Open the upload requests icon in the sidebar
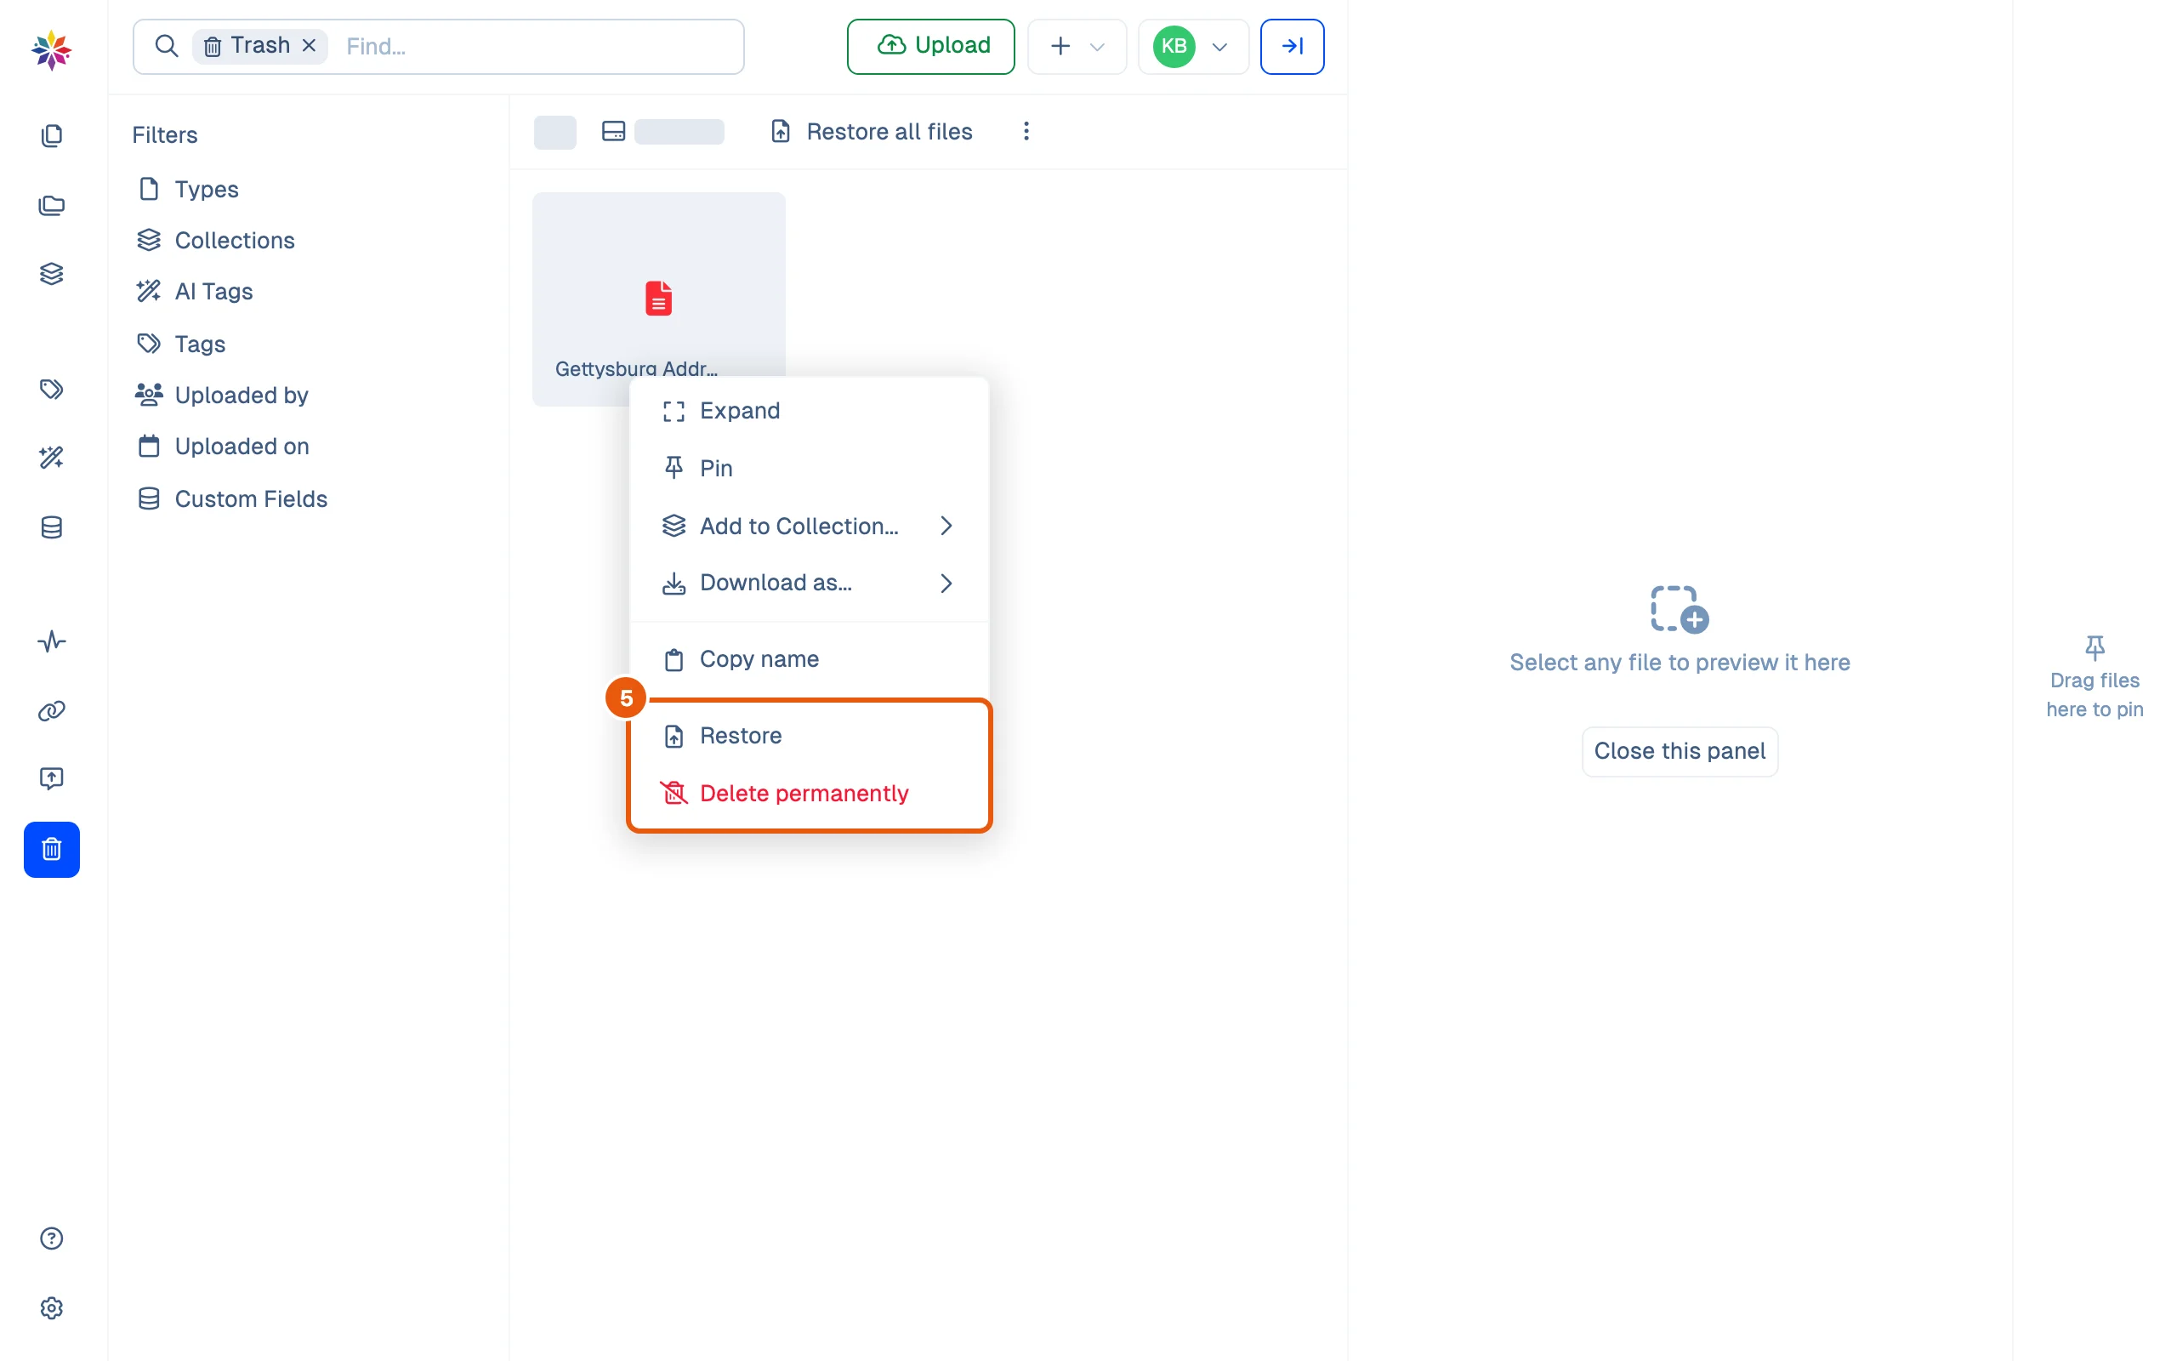 click(51, 778)
